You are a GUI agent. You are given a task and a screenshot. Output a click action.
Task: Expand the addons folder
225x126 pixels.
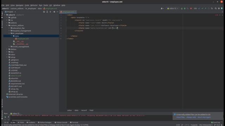coord(7,23)
